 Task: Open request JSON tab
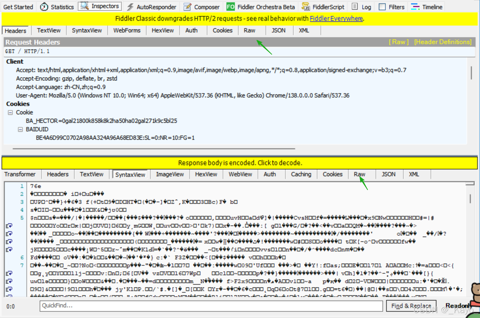[279, 30]
